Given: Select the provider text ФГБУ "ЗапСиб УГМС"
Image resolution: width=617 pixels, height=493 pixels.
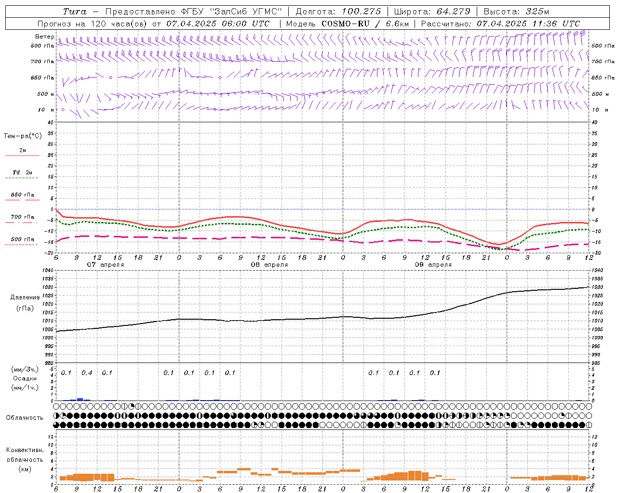Looking at the screenshot, I should [x=231, y=12].
